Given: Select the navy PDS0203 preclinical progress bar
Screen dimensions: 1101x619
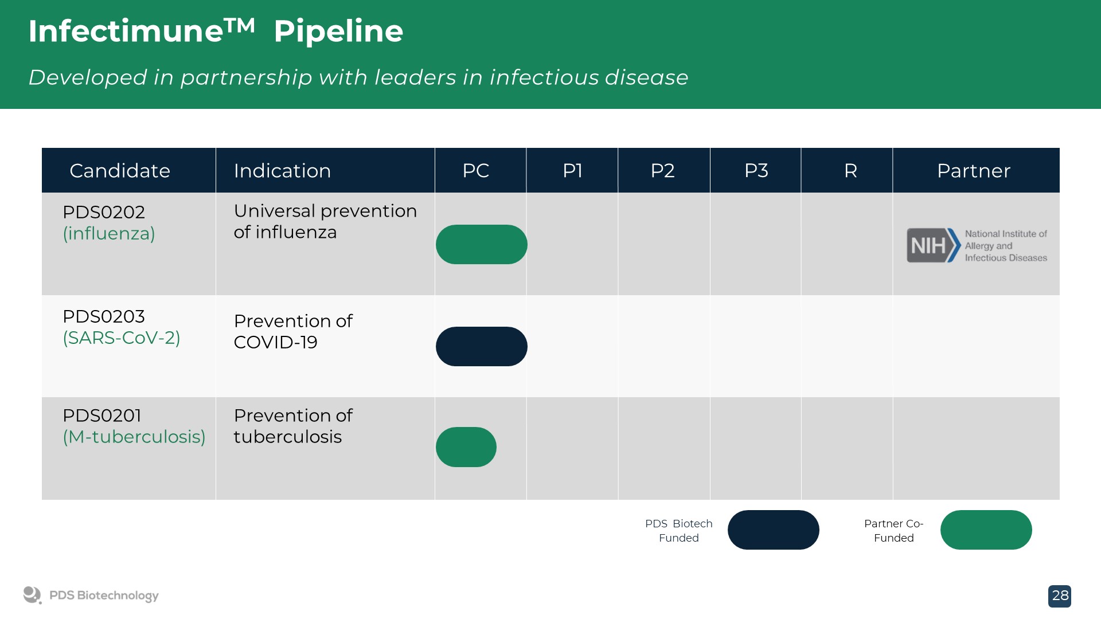Looking at the screenshot, I should pyautogui.click(x=481, y=347).
